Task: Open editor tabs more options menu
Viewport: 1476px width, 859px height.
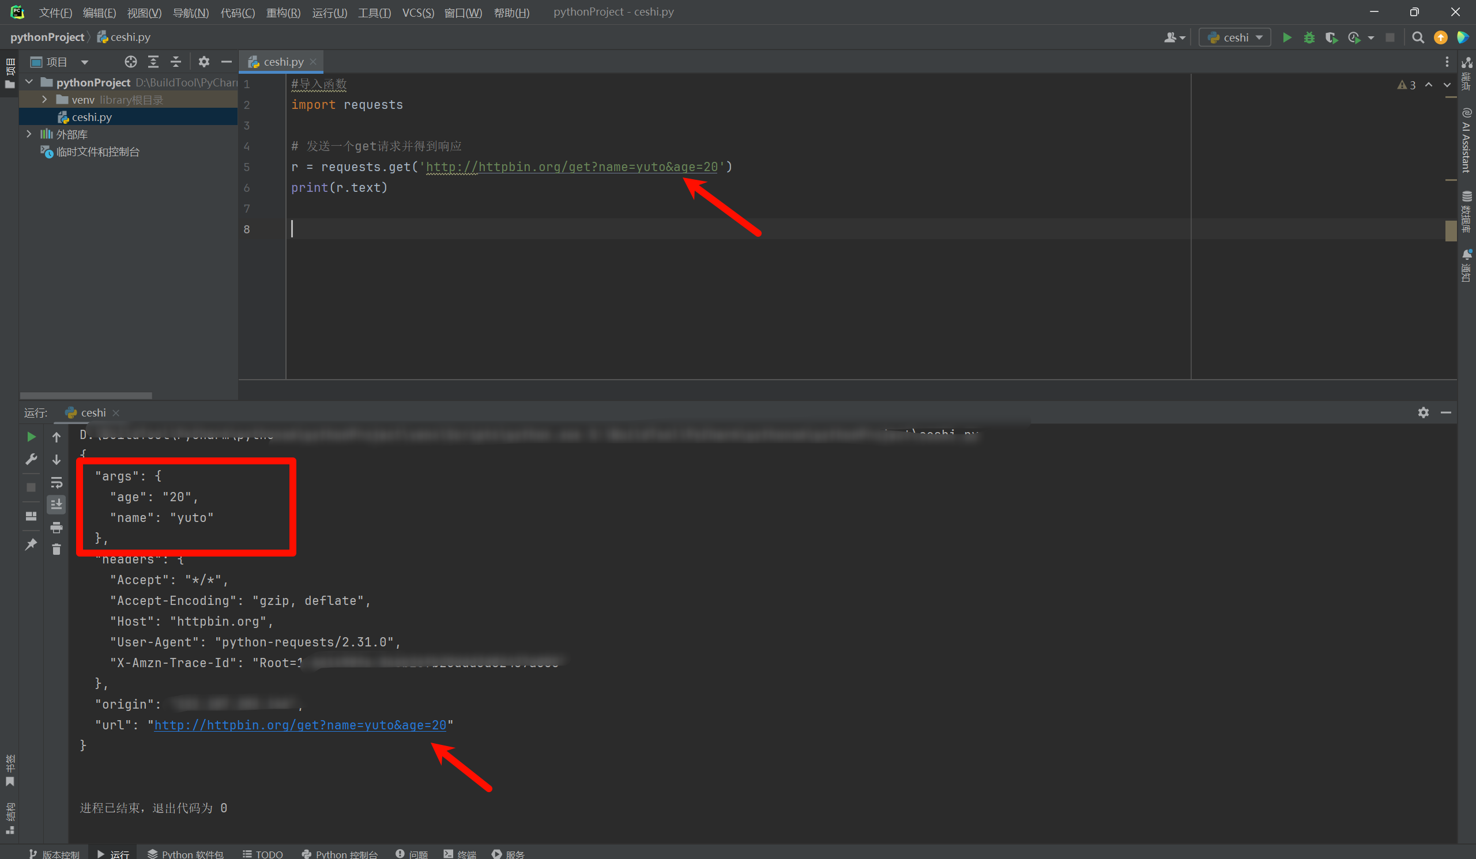Action: [x=1447, y=62]
